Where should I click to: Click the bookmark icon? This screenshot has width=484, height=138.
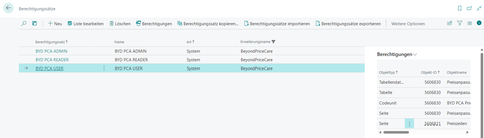(460, 8)
